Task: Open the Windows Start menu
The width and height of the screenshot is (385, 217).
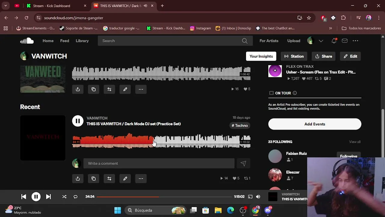Action: pos(118,210)
